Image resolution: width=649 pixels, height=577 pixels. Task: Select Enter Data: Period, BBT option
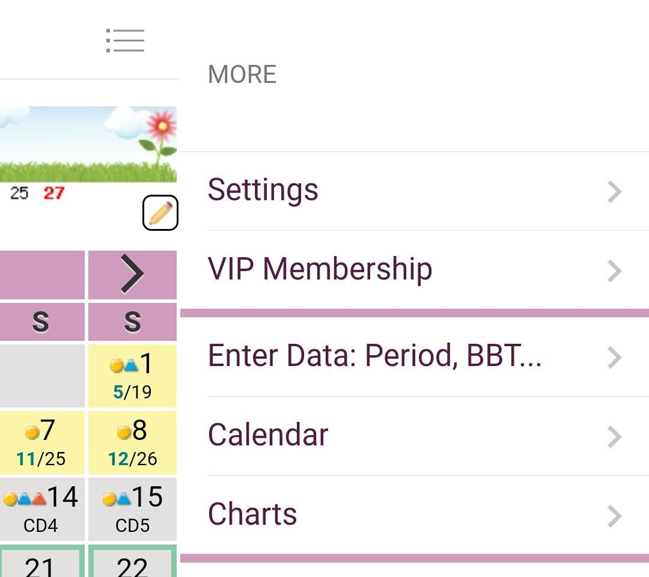pos(374,356)
